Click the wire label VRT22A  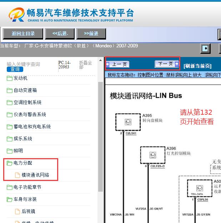pyautogui.click(x=188, y=214)
